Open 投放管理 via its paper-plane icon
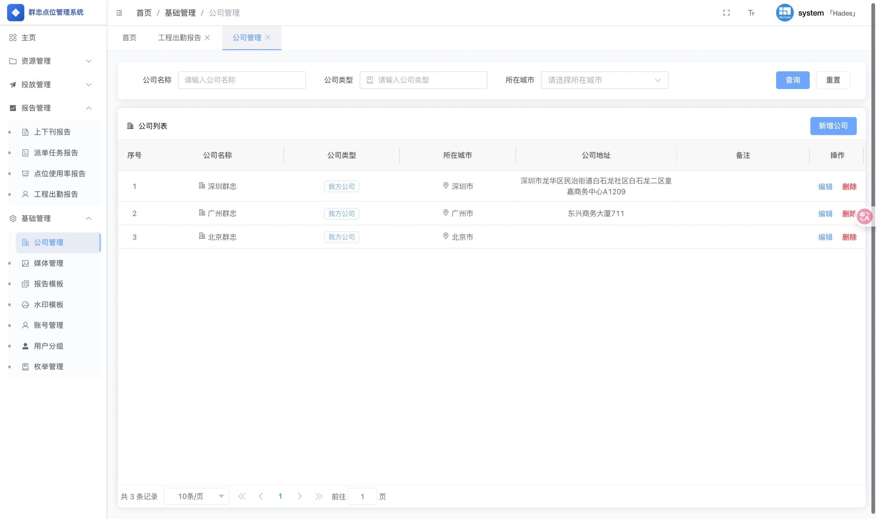Viewport: 877px width, 519px height. point(13,84)
